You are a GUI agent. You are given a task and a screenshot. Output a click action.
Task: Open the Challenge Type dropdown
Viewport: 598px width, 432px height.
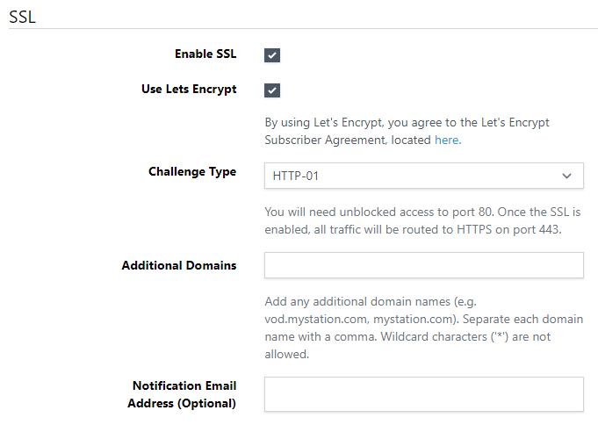click(x=423, y=176)
